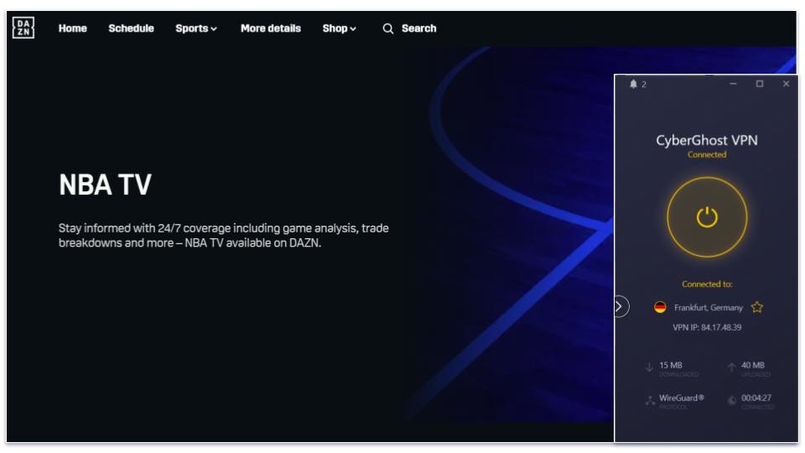
Task: Close the CyberGhost VPN window
Action: (786, 84)
